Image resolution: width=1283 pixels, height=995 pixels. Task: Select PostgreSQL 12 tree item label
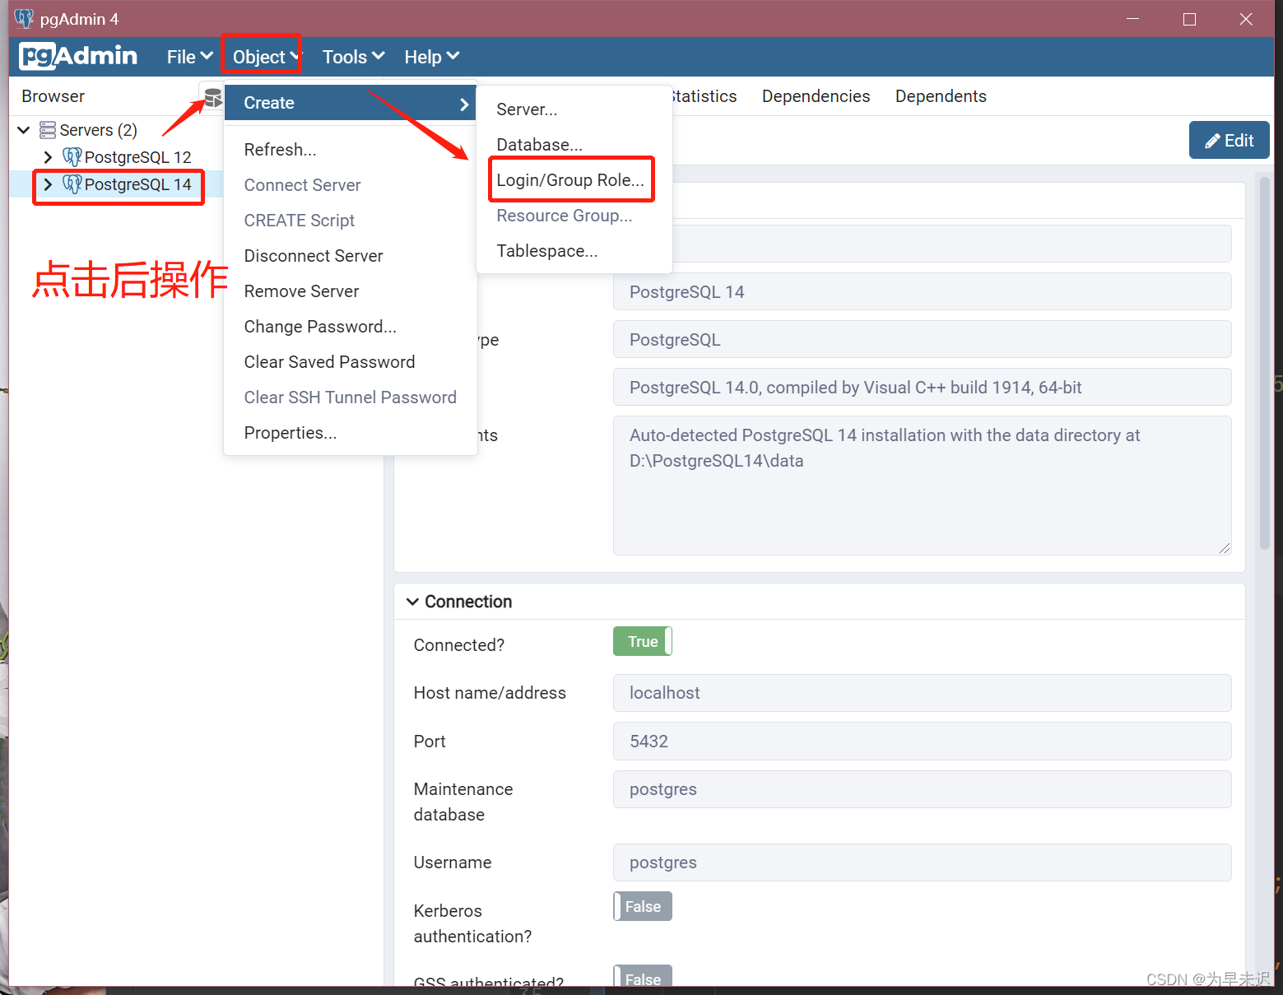coord(137,157)
